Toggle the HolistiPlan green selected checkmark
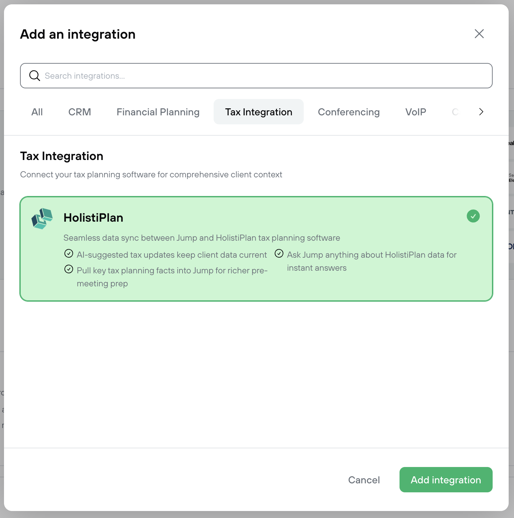Screen dimensions: 514x518 [473, 216]
